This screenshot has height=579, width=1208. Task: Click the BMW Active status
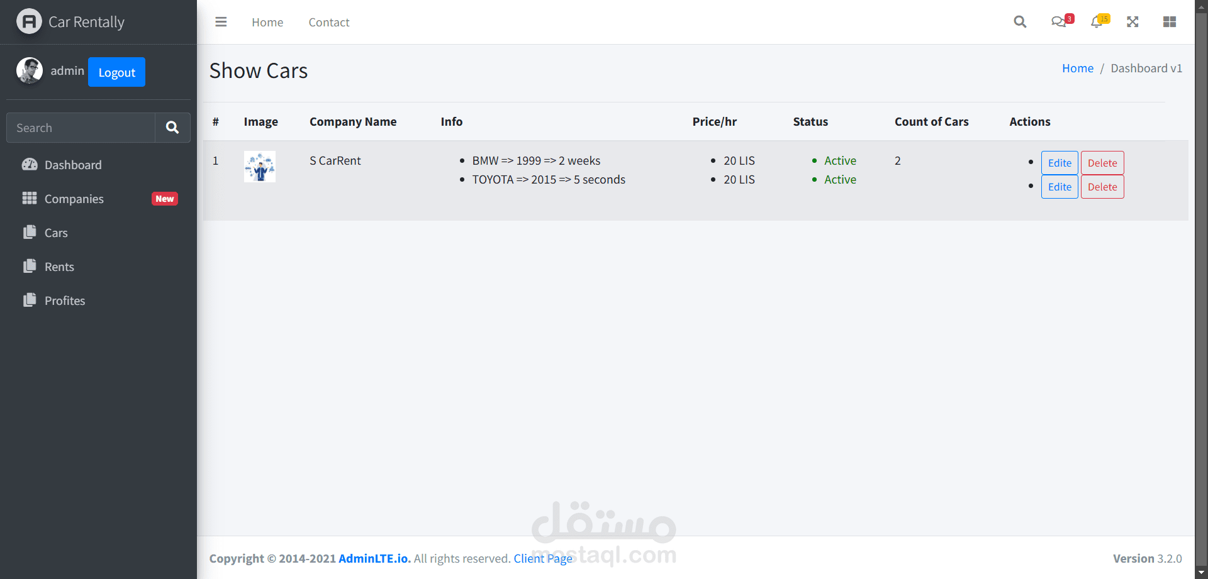[x=840, y=160]
